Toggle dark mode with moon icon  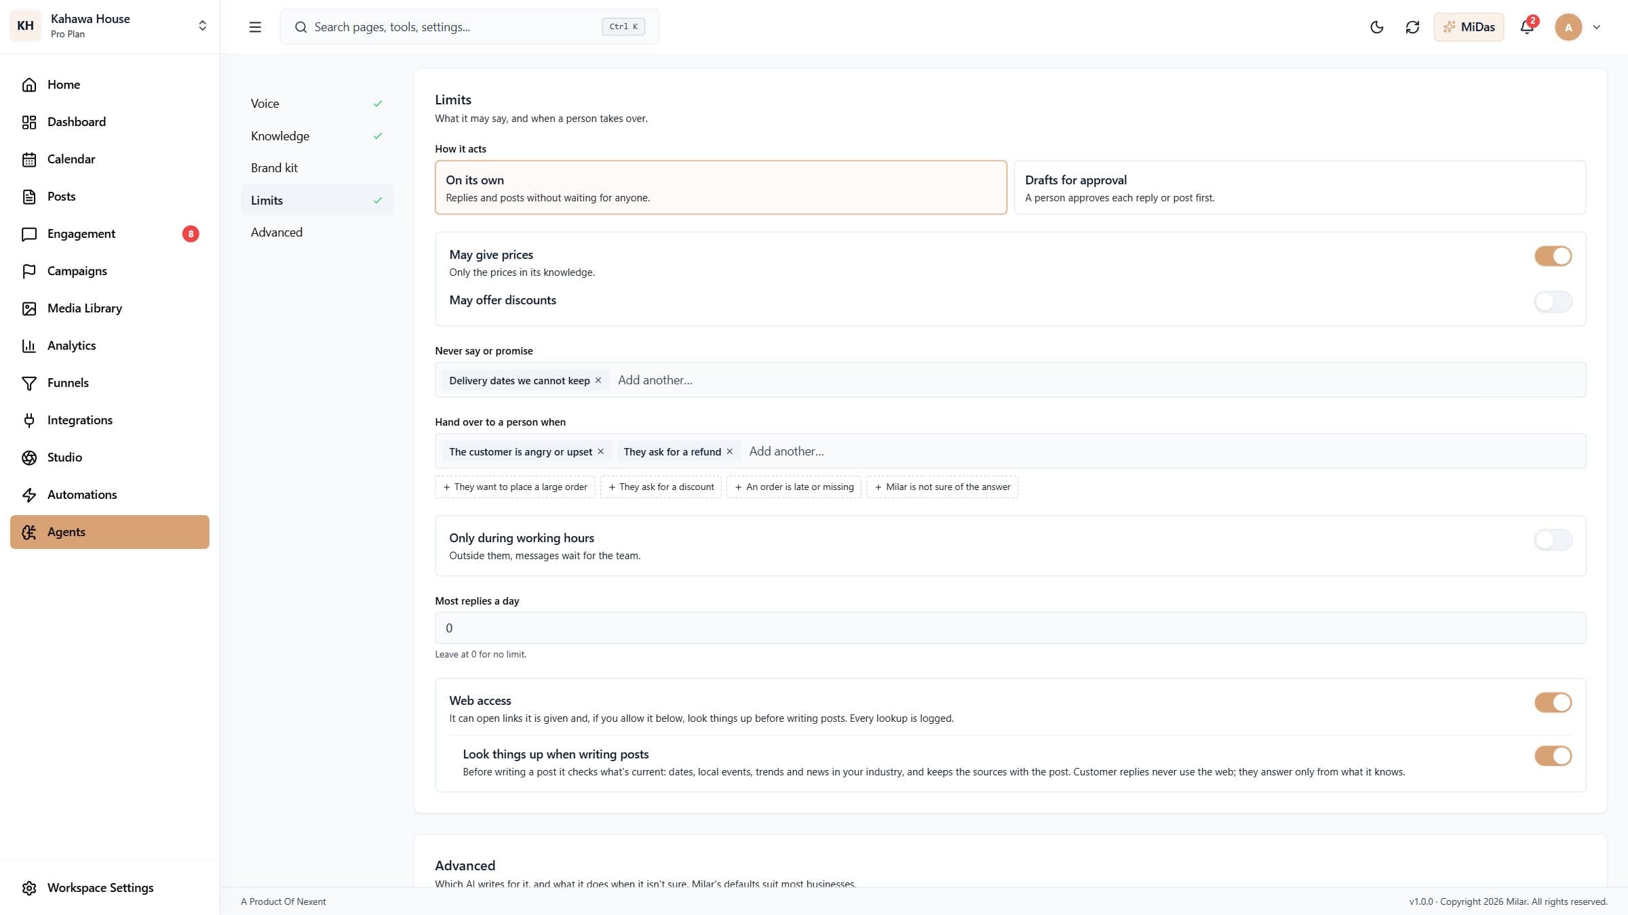click(x=1376, y=27)
